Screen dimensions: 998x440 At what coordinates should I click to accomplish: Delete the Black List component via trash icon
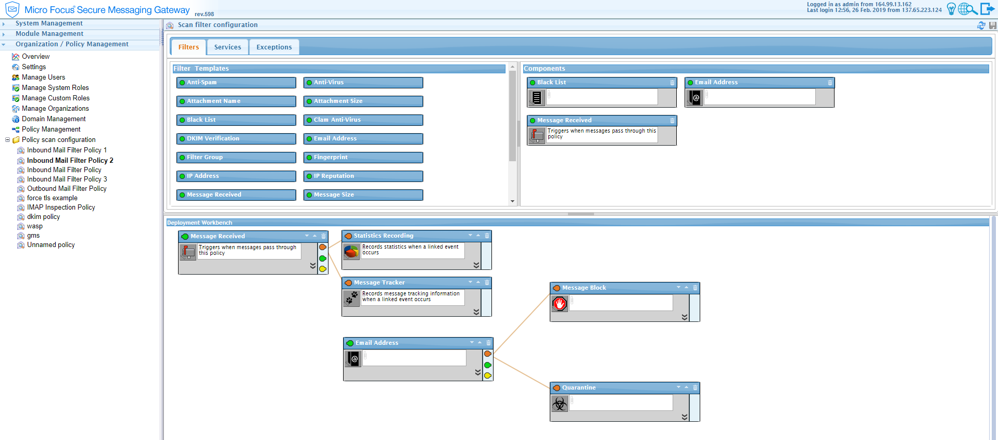click(672, 83)
